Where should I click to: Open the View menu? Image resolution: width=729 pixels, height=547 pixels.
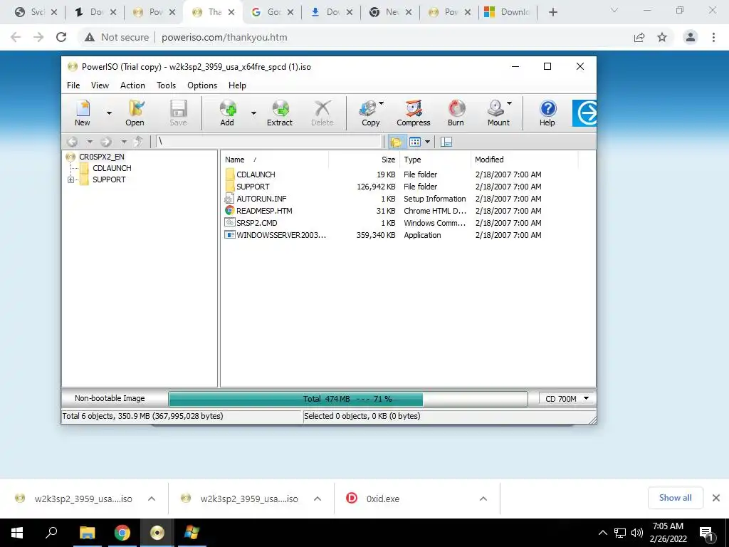point(100,85)
